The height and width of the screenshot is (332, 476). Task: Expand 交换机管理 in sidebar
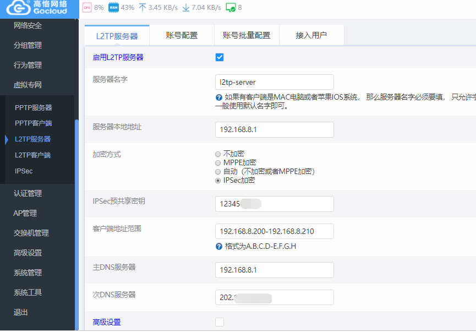(31, 233)
